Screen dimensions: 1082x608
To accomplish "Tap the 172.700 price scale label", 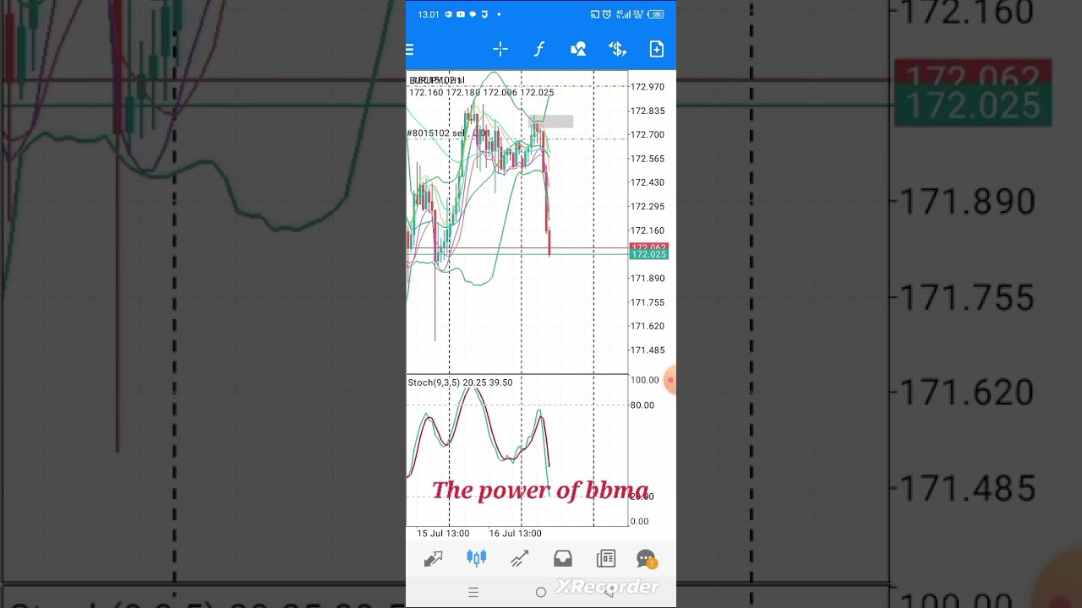I will click(648, 134).
